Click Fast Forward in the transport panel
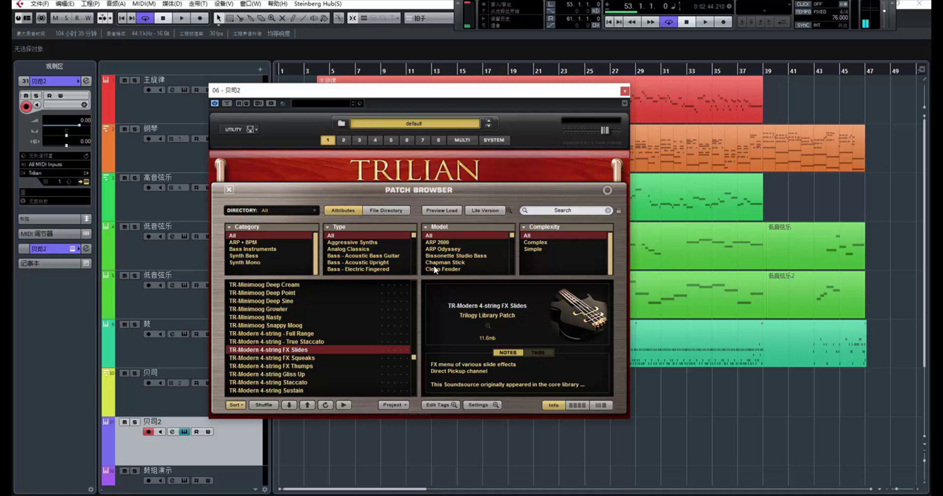This screenshot has height=496, width=943. point(650,22)
